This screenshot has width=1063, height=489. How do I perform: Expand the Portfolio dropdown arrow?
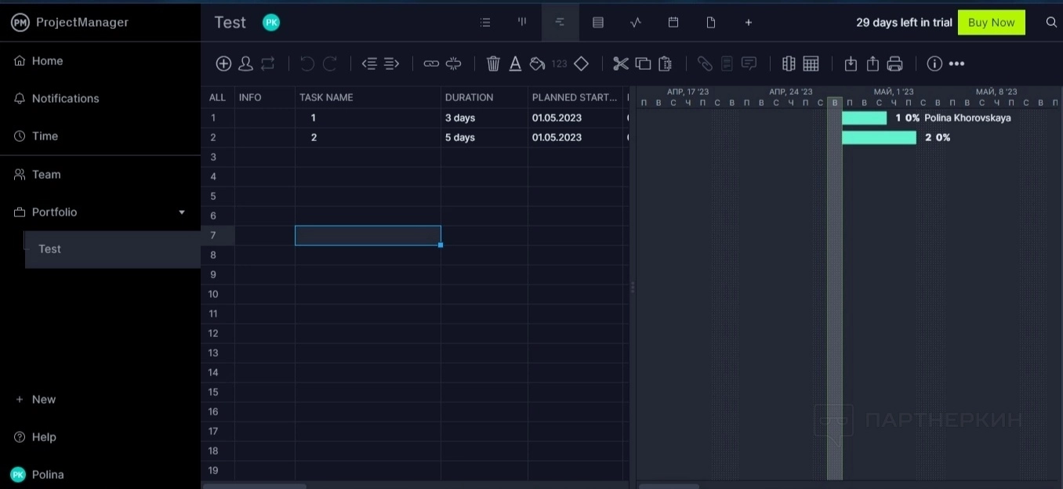[182, 212]
